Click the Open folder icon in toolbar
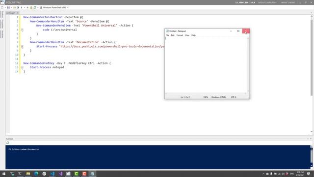The width and height of the screenshot is (314, 177). tap(14, 7)
